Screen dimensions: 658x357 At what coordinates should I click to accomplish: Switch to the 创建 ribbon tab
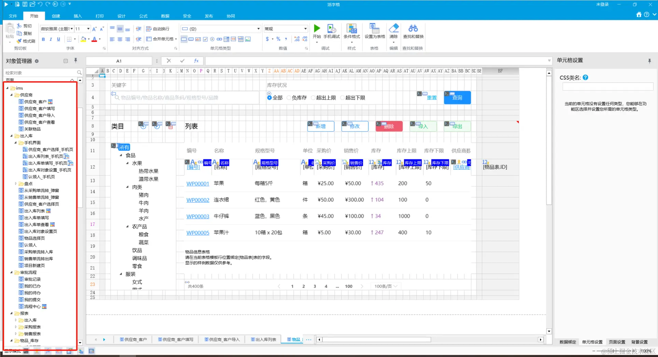pyautogui.click(x=56, y=16)
